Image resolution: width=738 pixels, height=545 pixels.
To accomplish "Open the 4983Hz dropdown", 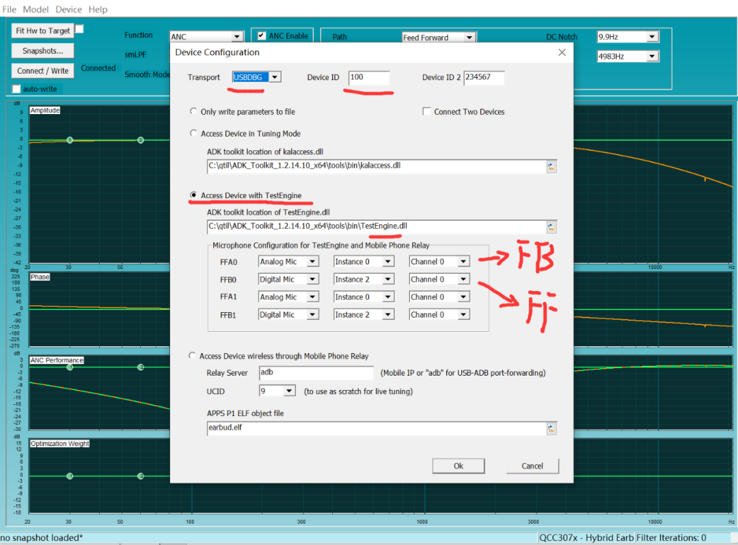I will pos(652,57).
